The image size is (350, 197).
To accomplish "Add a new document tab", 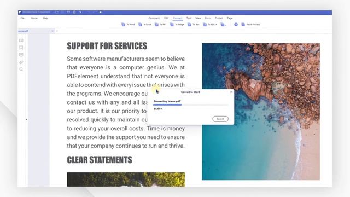I will click(57, 31).
